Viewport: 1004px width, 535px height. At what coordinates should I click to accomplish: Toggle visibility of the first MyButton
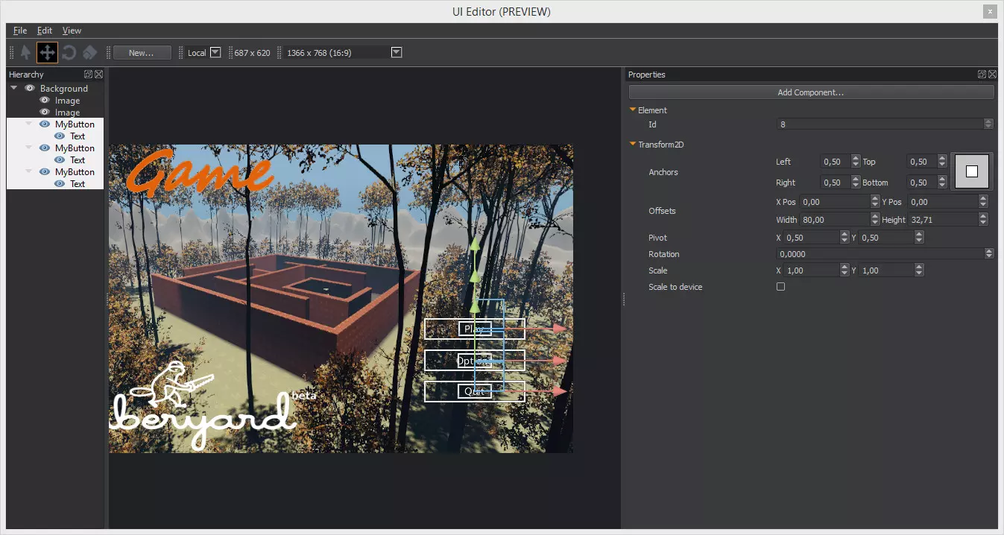coord(45,124)
